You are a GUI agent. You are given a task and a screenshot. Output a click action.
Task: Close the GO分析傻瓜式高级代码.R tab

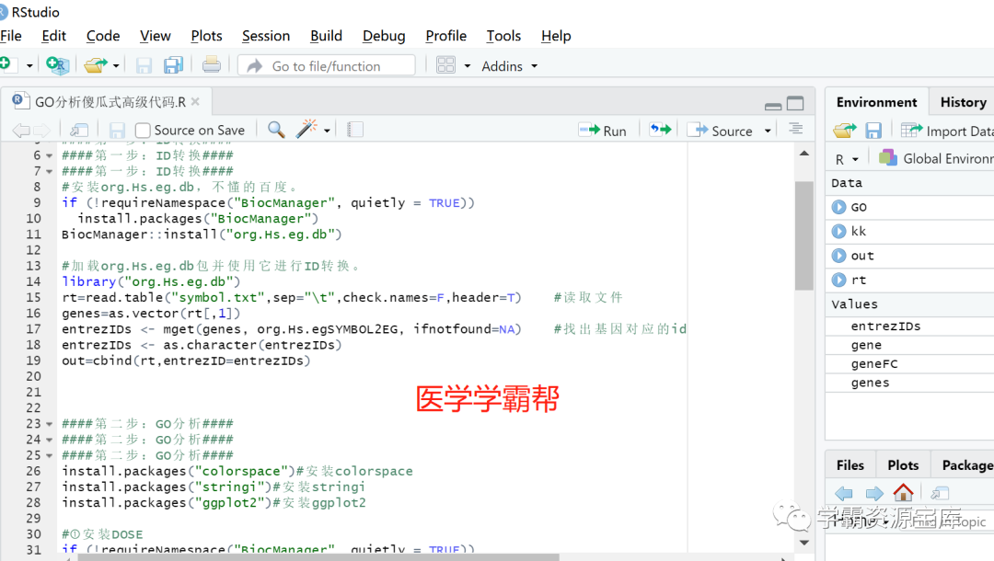click(195, 101)
